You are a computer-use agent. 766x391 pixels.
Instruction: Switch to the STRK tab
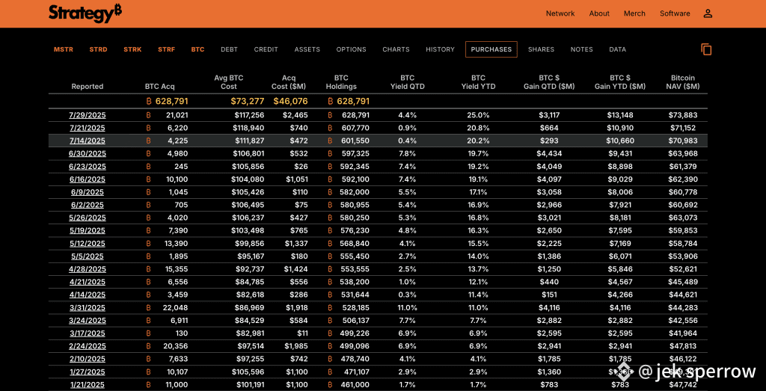click(x=132, y=49)
